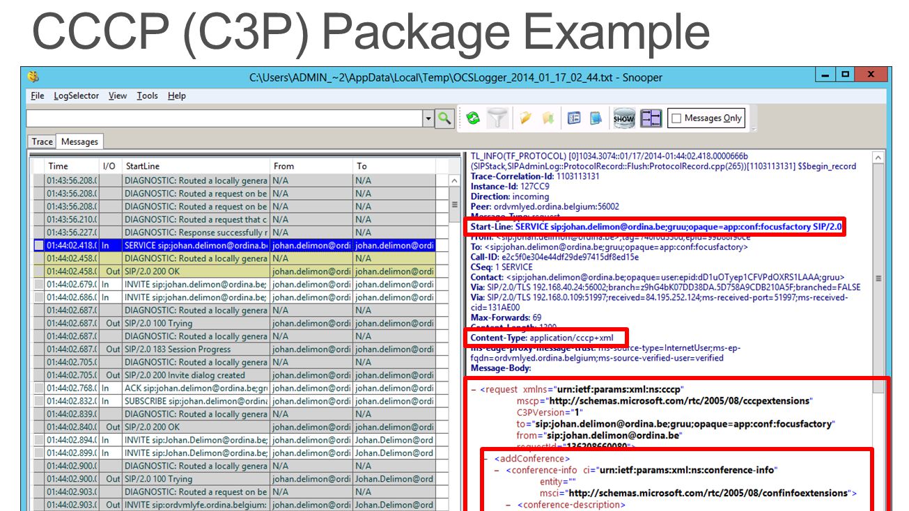This screenshot has height=511, width=909.
Task: Click the Message-Body: label
Action: [x=501, y=368]
